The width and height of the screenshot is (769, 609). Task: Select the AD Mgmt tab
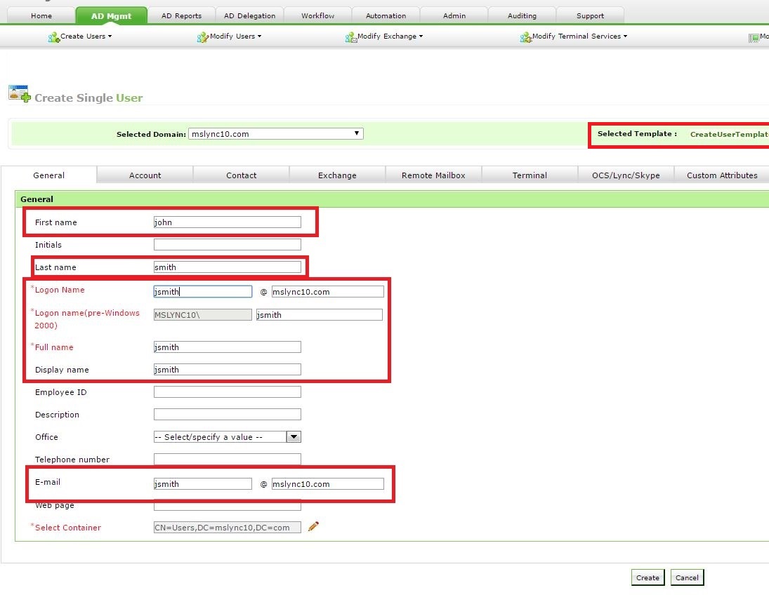pos(112,15)
